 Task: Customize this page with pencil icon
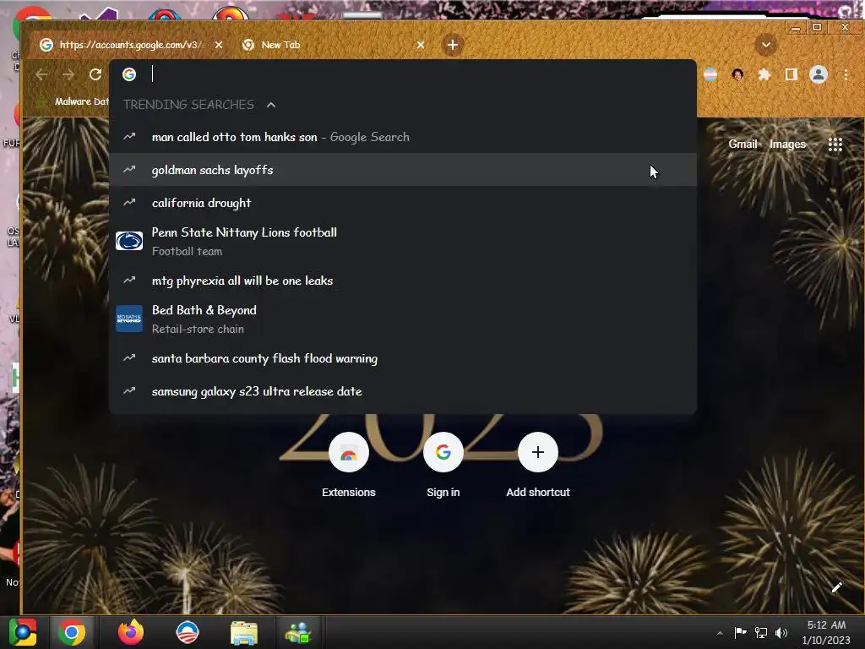tap(836, 587)
